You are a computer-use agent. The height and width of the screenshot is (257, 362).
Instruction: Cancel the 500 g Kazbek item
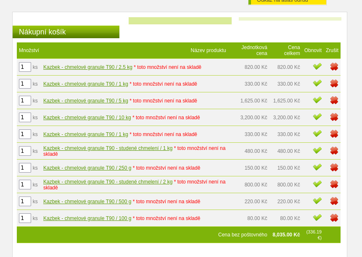pyautogui.click(x=334, y=201)
